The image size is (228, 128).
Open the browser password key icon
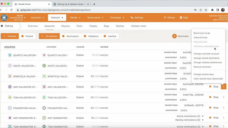click(195, 10)
